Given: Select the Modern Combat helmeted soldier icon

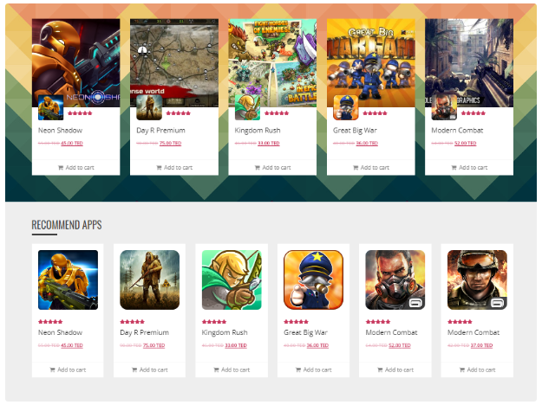Looking at the screenshot, I should tap(477, 280).
